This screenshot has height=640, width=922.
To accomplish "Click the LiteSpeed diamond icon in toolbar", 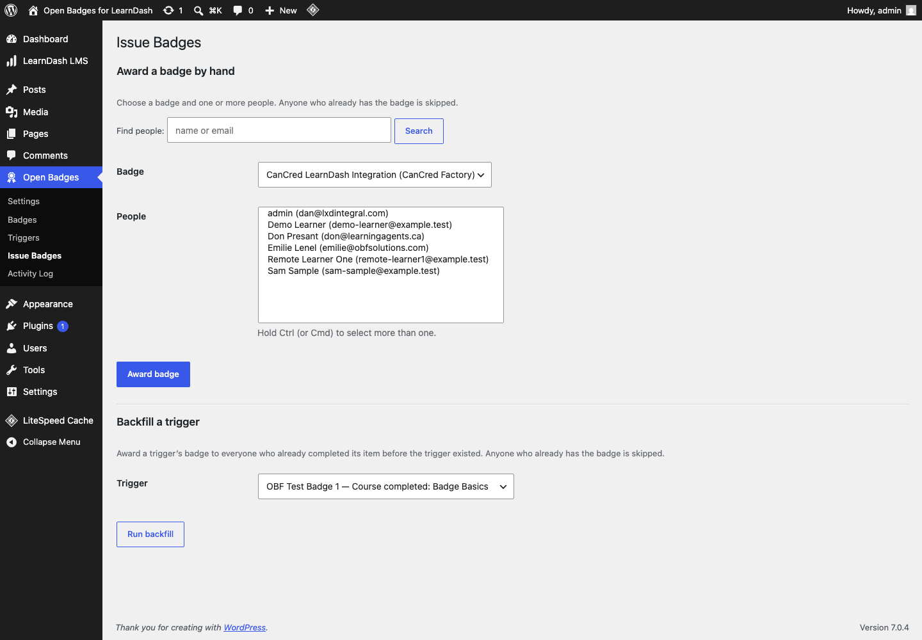I will (x=313, y=10).
